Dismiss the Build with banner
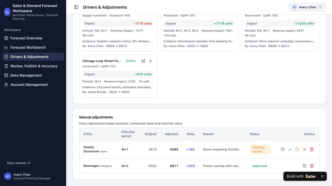This screenshot has height=186, width=332. 322,176
